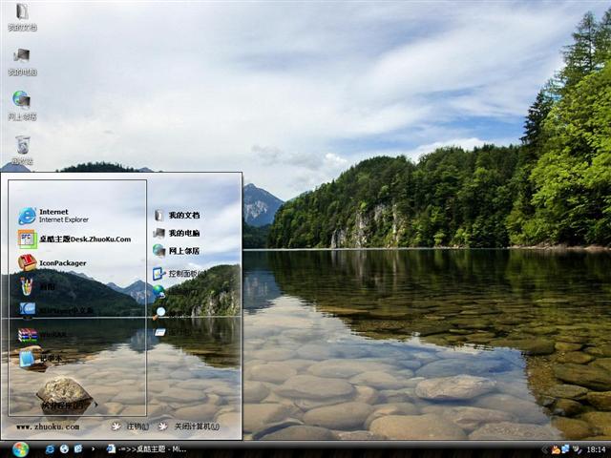611x458 pixels.
Task: Click the magnifier Search icon in start menu
Action: (159, 312)
